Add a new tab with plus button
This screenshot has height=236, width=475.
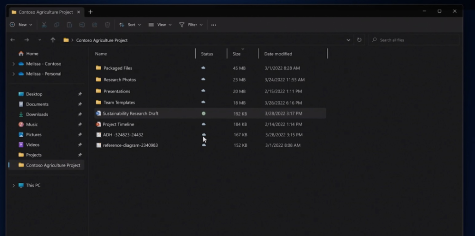(90, 12)
